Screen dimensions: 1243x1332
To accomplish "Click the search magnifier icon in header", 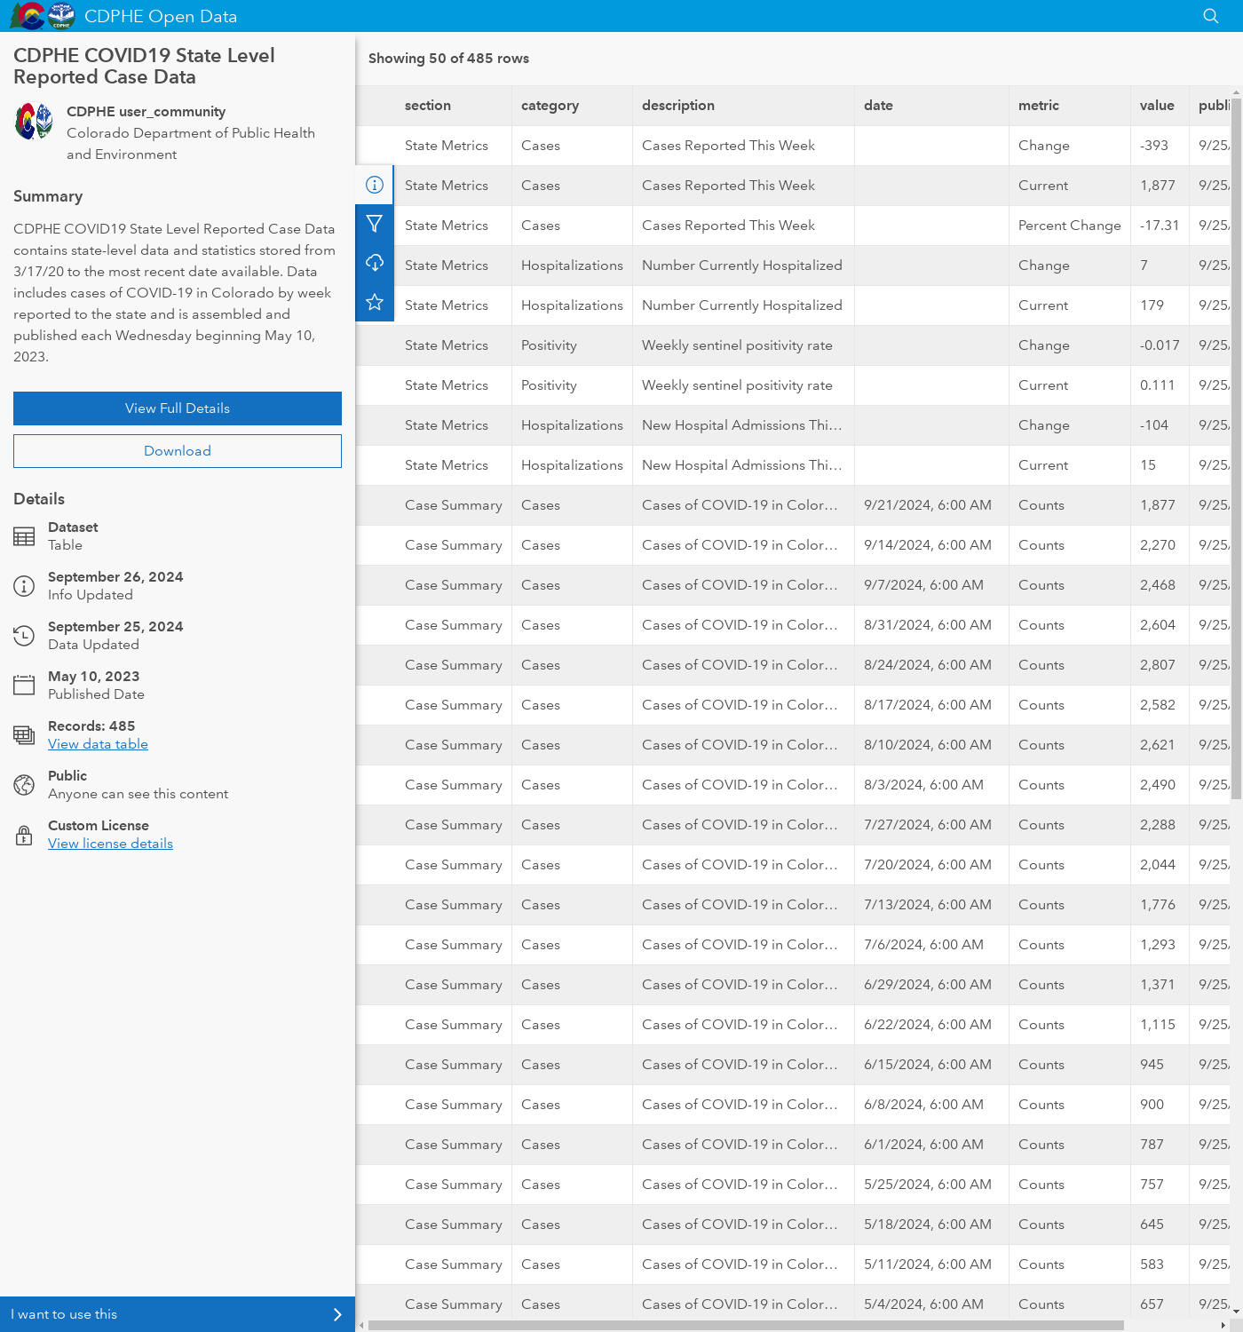I will 1210,16.
